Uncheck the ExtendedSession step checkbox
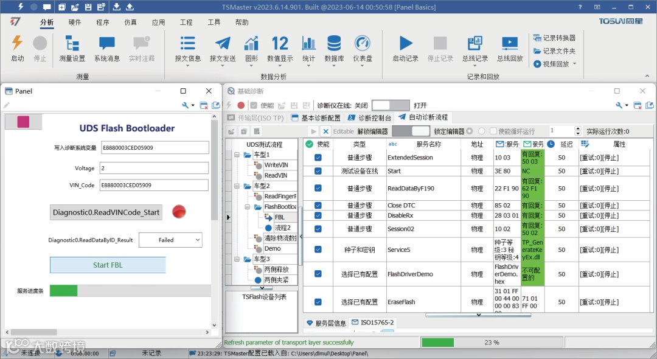Image resolution: width=657 pixels, height=359 pixels. 318,158
